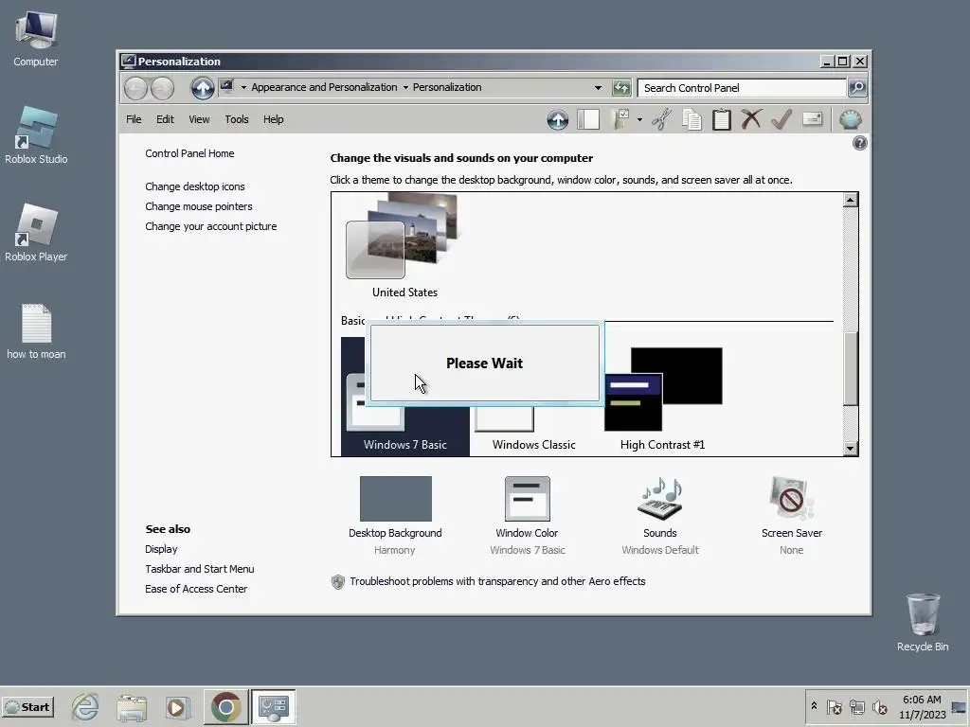Click the Show desktop button in tray
The image size is (970, 727).
click(960, 706)
